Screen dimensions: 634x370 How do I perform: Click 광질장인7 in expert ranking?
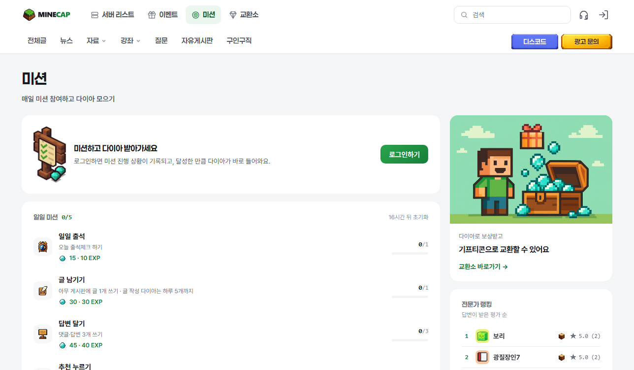click(x=507, y=357)
